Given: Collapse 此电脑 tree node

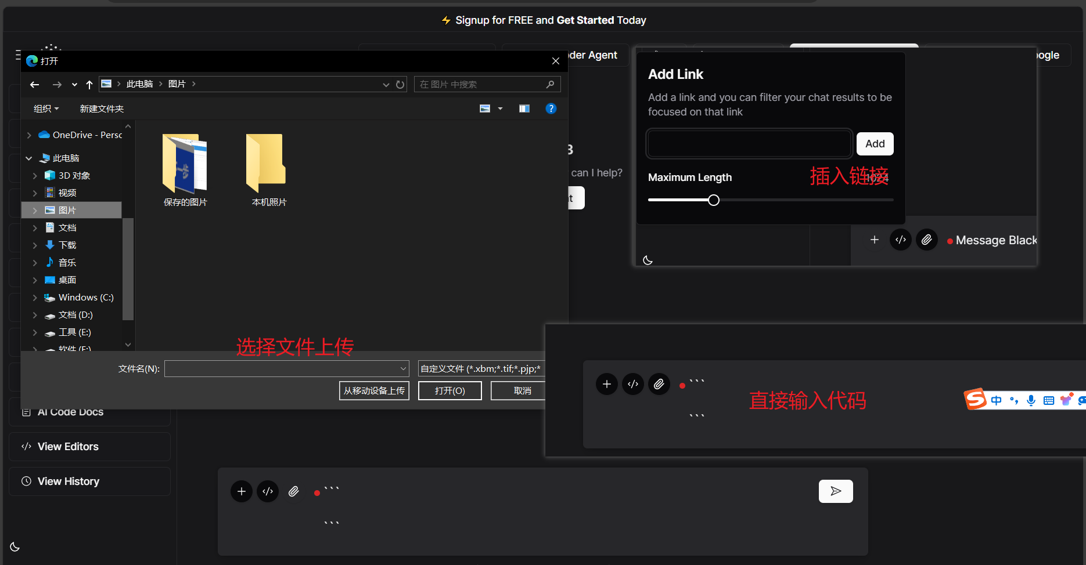Looking at the screenshot, I should [x=29, y=158].
